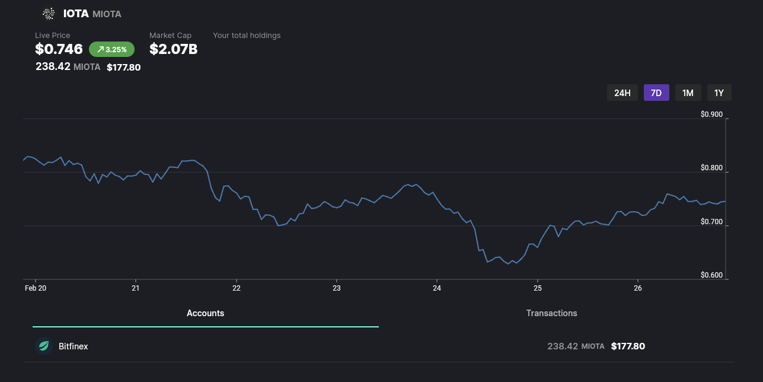Click the Market Cap value $2.07B
Viewport: 763px width, 382px height.
pos(173,49)
